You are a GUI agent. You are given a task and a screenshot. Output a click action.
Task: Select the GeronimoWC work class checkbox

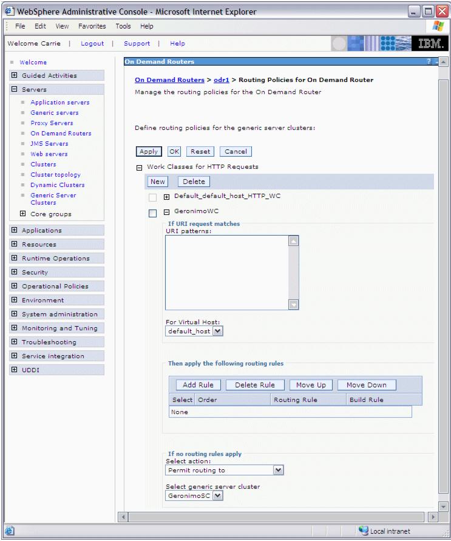[x=152, y=213]
